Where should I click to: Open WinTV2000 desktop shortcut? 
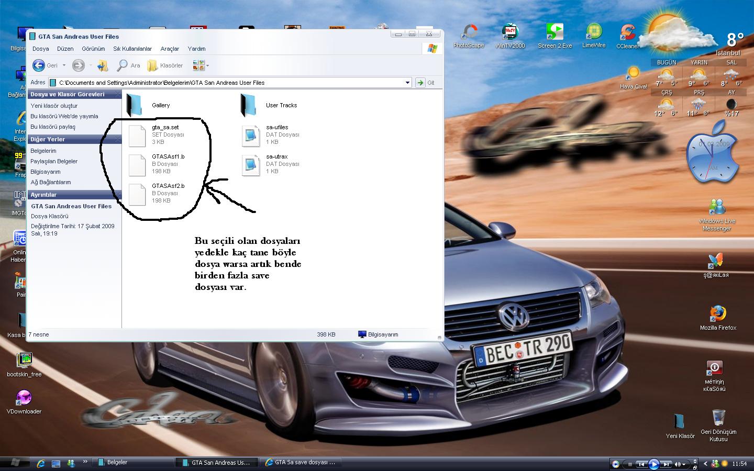[x=510, y=36]
